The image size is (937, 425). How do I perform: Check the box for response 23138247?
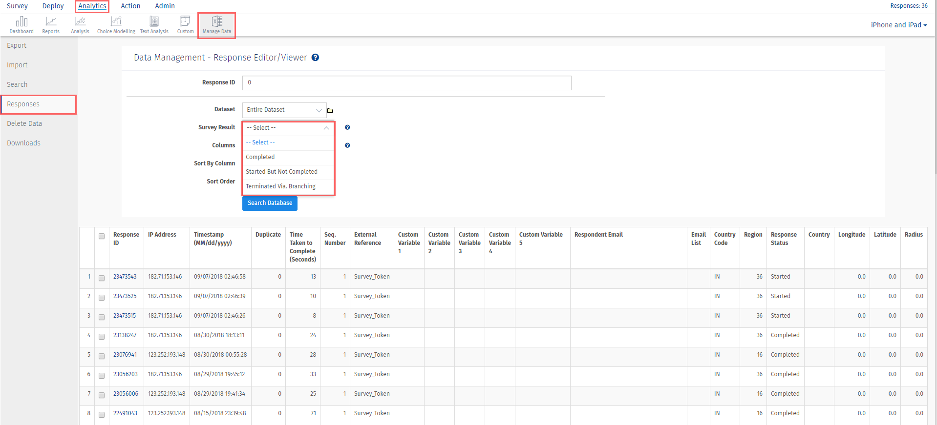pos(102,337)
